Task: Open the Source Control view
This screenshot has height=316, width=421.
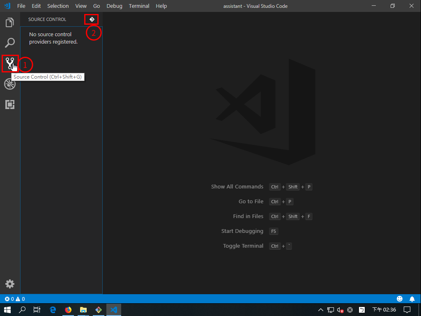Action: point(10,63)
